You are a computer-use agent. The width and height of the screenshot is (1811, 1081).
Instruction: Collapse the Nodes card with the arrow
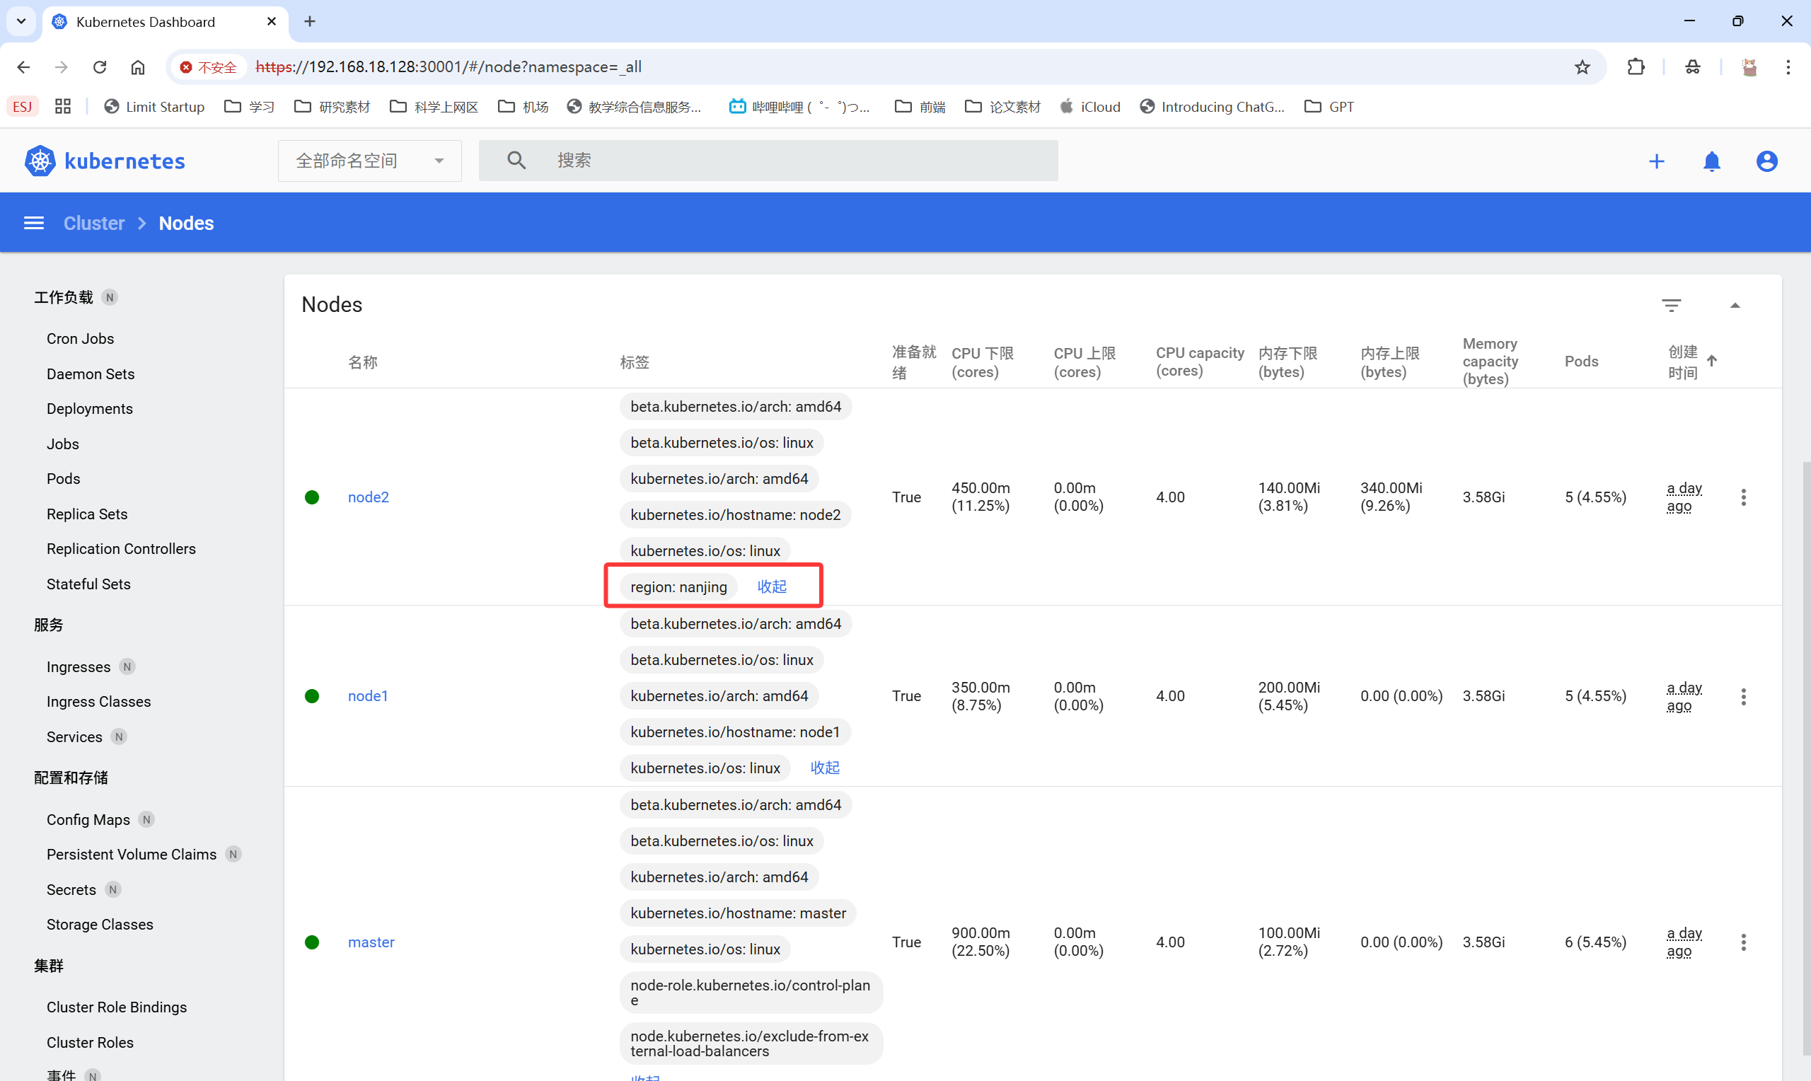[x=1735, y=305]
